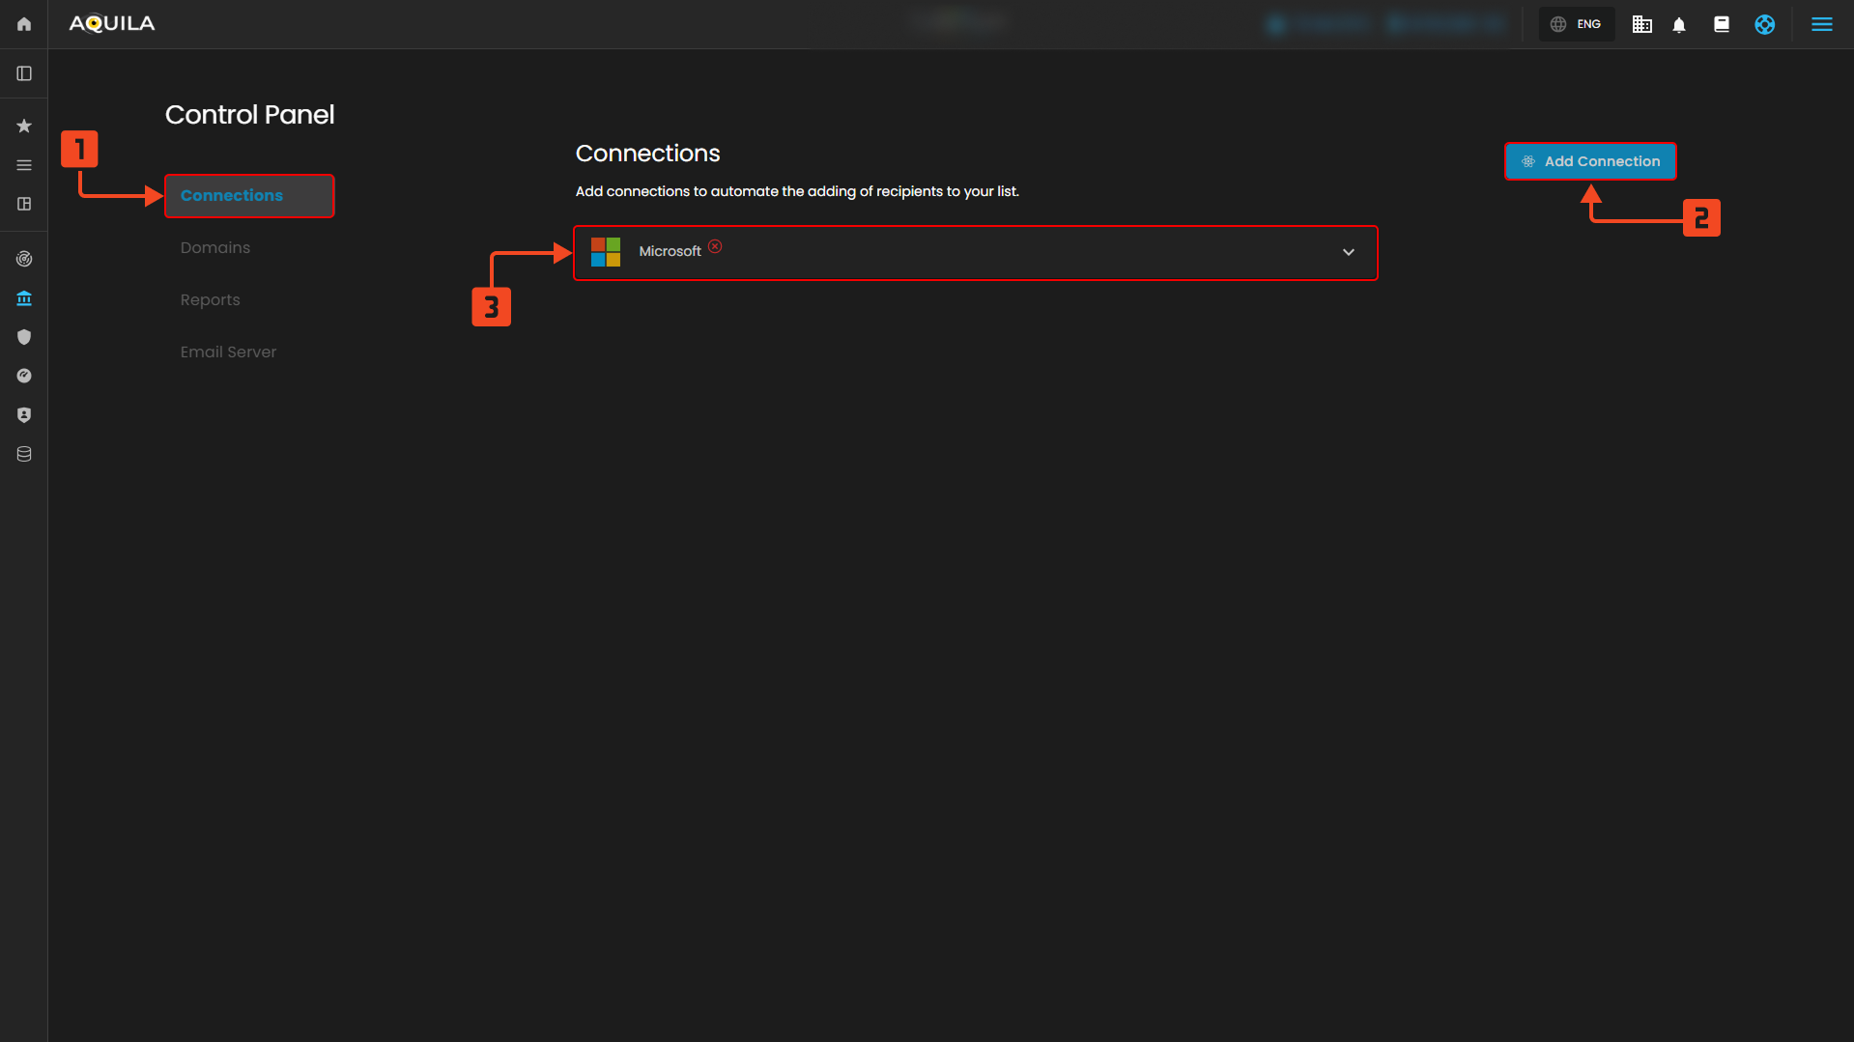The height and width of the screenshot is (1042, 1854).
Task: Open the ENG language selector
Action: (x=1577, y=25)
